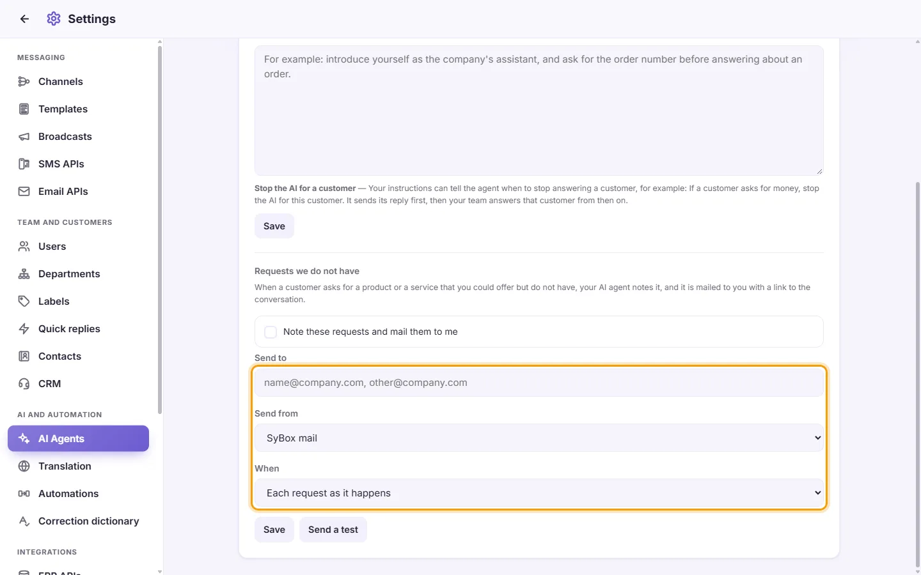Go to Templates in sidebar
The image size is (921, 575).
[x=78, y=109]
